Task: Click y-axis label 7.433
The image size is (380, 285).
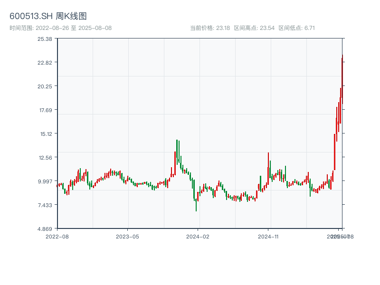Action: [x=45, y=205]
